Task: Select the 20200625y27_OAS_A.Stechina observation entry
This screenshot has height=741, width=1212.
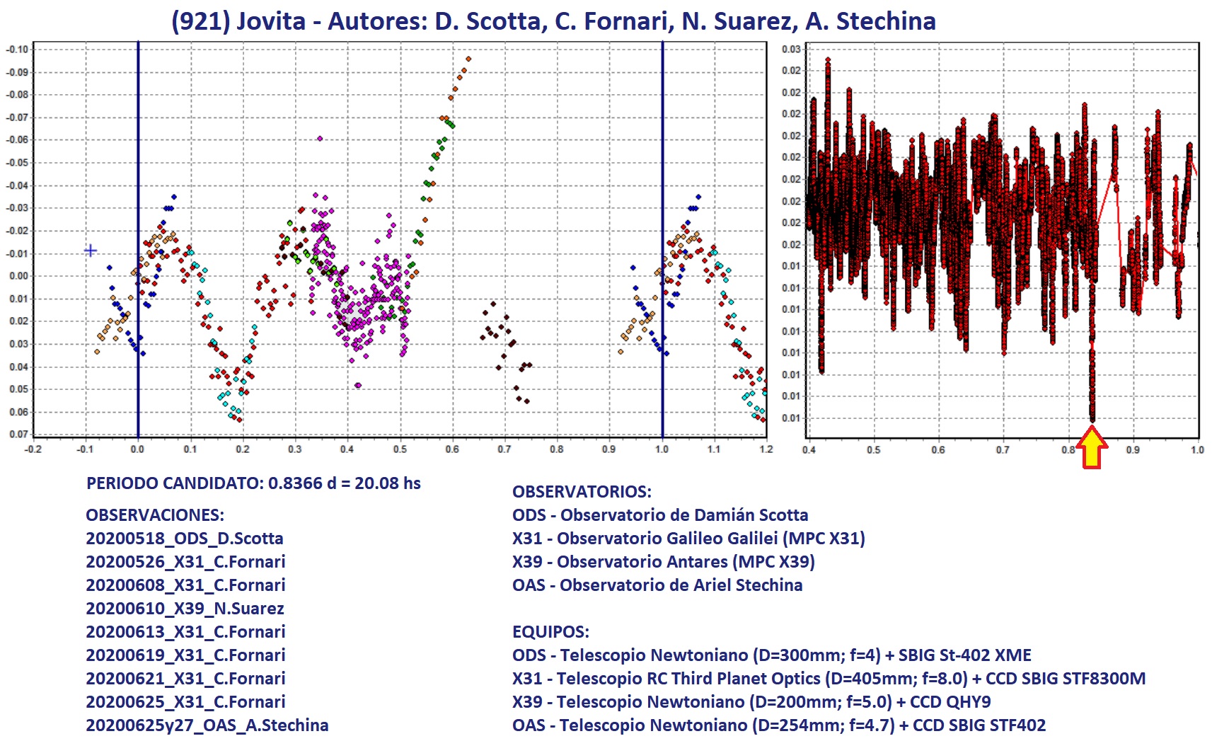Action: click(207, 725)
